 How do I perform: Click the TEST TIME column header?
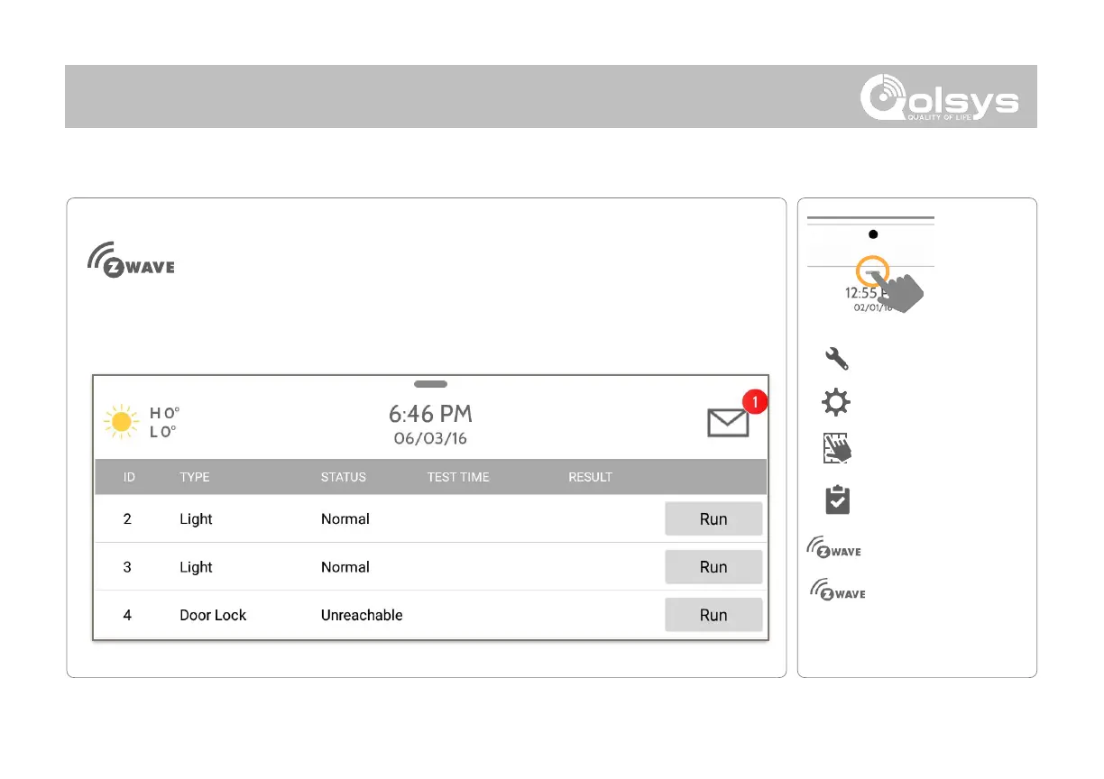pos(458,477)
